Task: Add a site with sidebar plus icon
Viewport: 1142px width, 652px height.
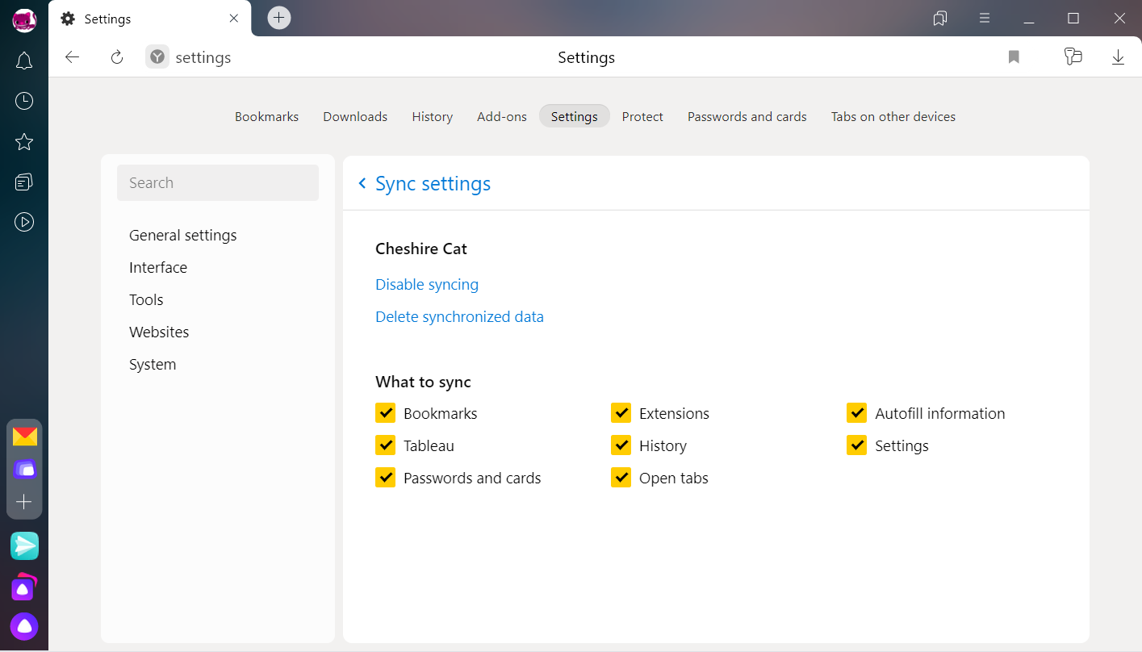Action: click(x=24, y=502)
